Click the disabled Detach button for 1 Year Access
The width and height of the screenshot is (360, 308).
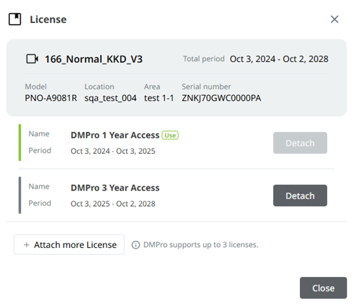click(300, 143)
